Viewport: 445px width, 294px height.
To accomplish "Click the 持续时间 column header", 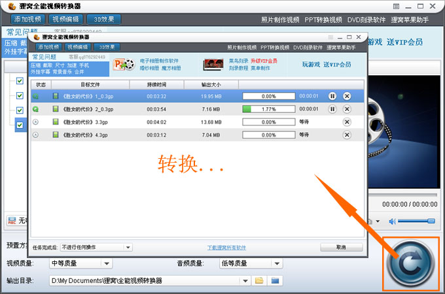I will point(156,84).
